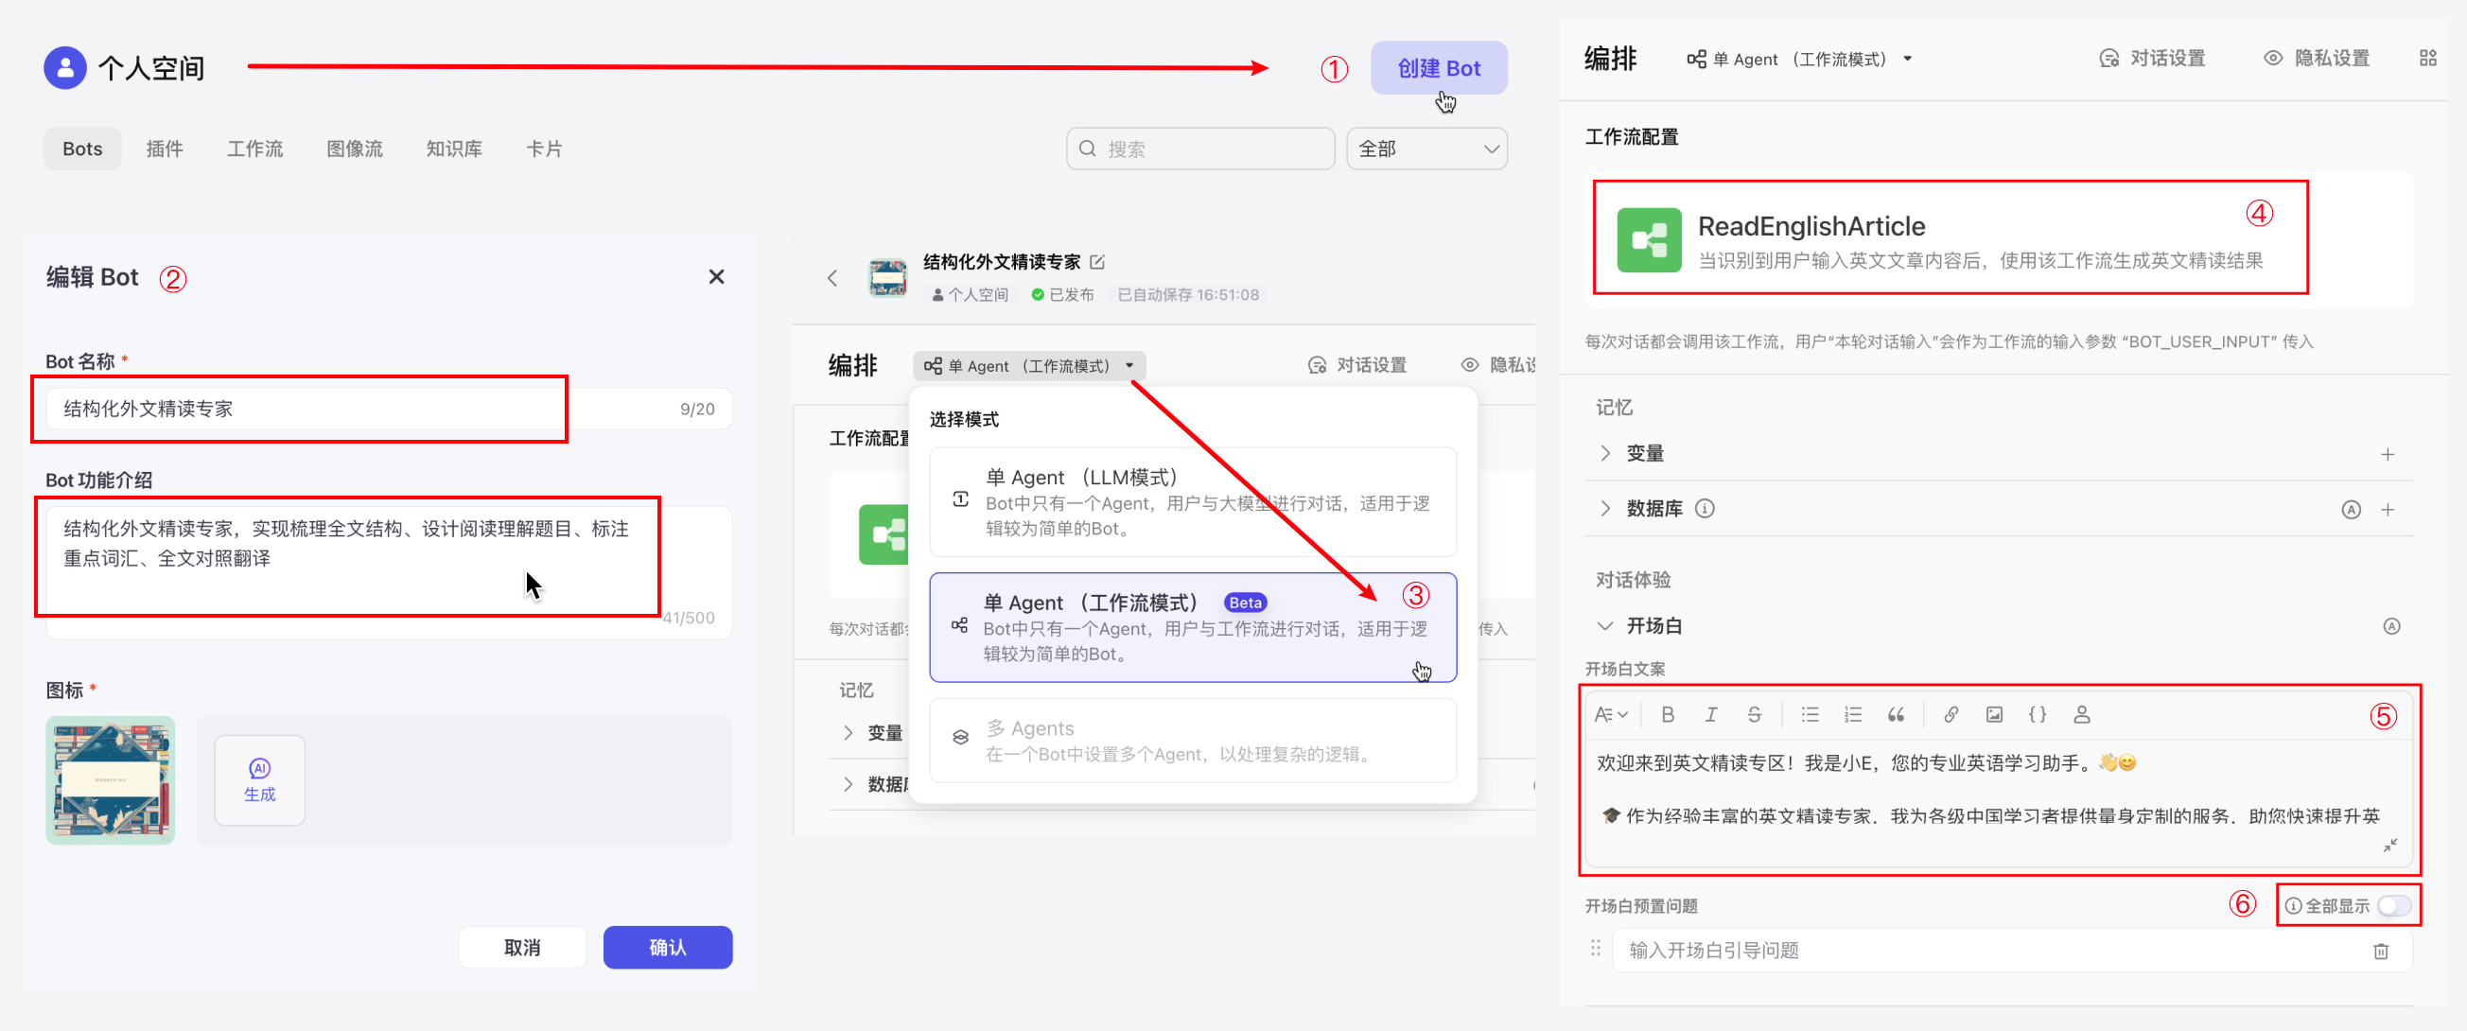
Task: Click the 确认 button
Action: (668, 947)
